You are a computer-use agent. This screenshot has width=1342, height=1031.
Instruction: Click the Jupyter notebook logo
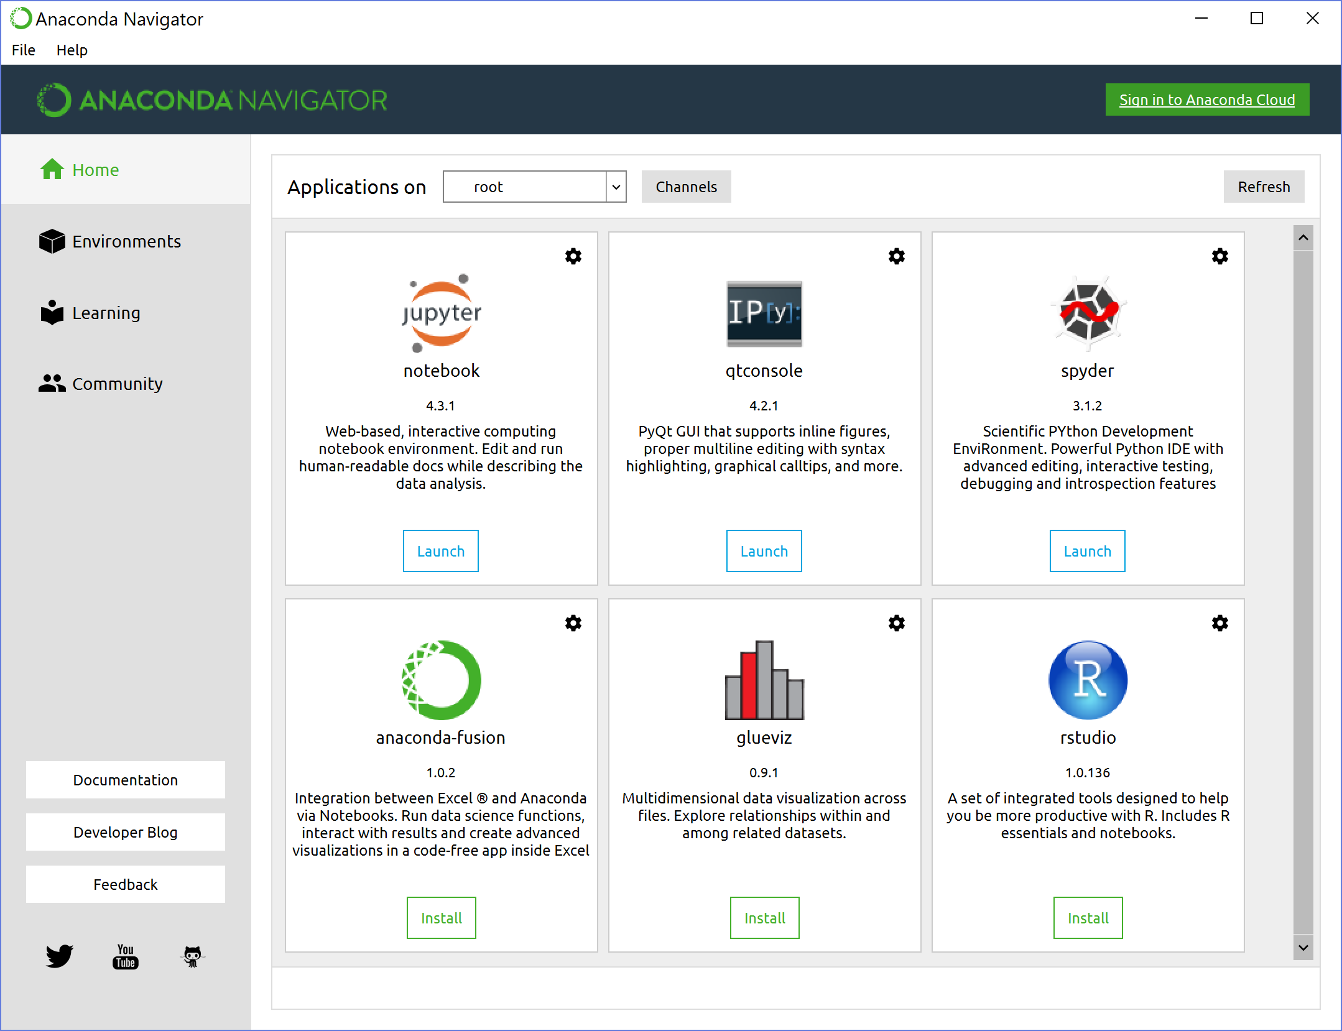441,313
